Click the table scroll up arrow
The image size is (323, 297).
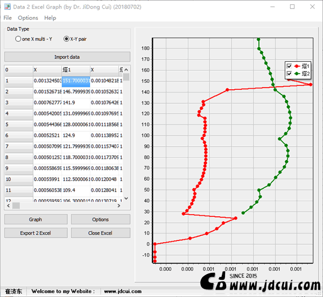tap(127, 69)
